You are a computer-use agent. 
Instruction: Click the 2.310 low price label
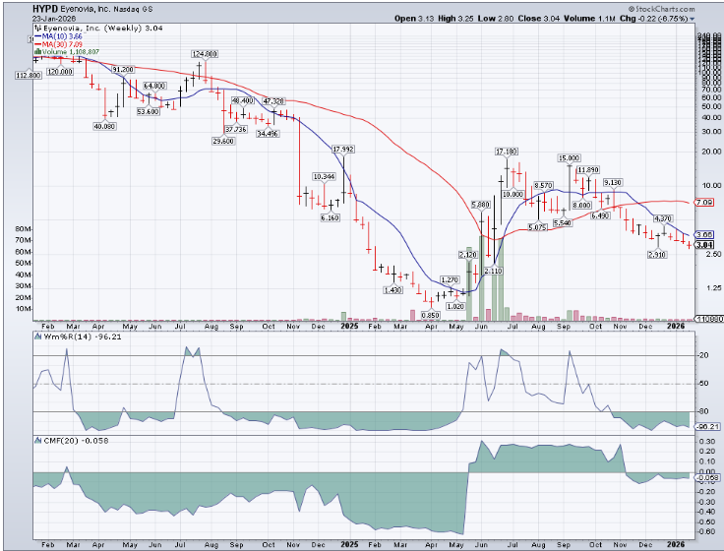pos(658,255)
